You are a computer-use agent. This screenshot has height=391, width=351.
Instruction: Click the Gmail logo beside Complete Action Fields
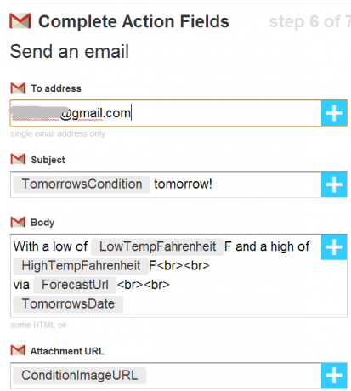click(x=20, y=21)
